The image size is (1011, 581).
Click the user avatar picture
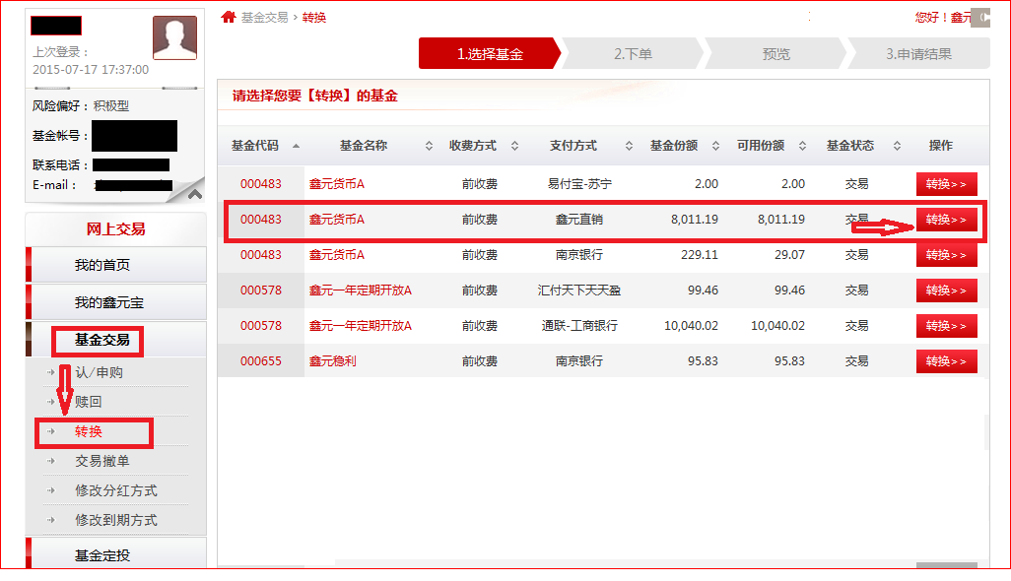pyautogui.click(x=174, y=38)
